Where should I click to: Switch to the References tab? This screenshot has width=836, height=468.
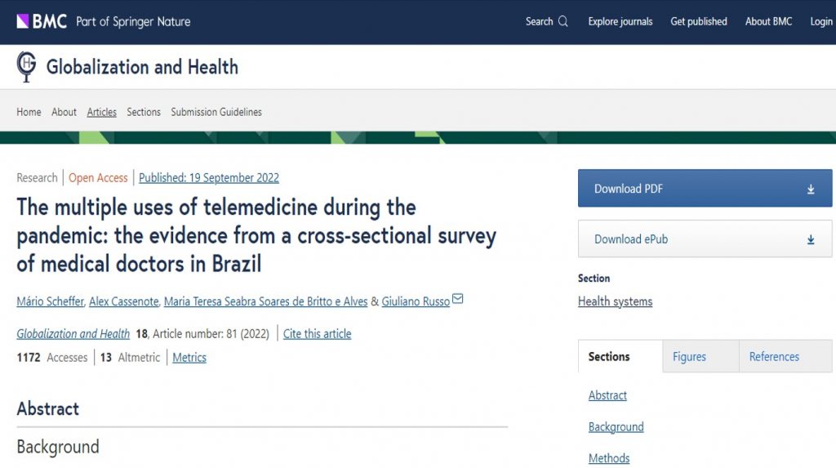tap(773, 357)
